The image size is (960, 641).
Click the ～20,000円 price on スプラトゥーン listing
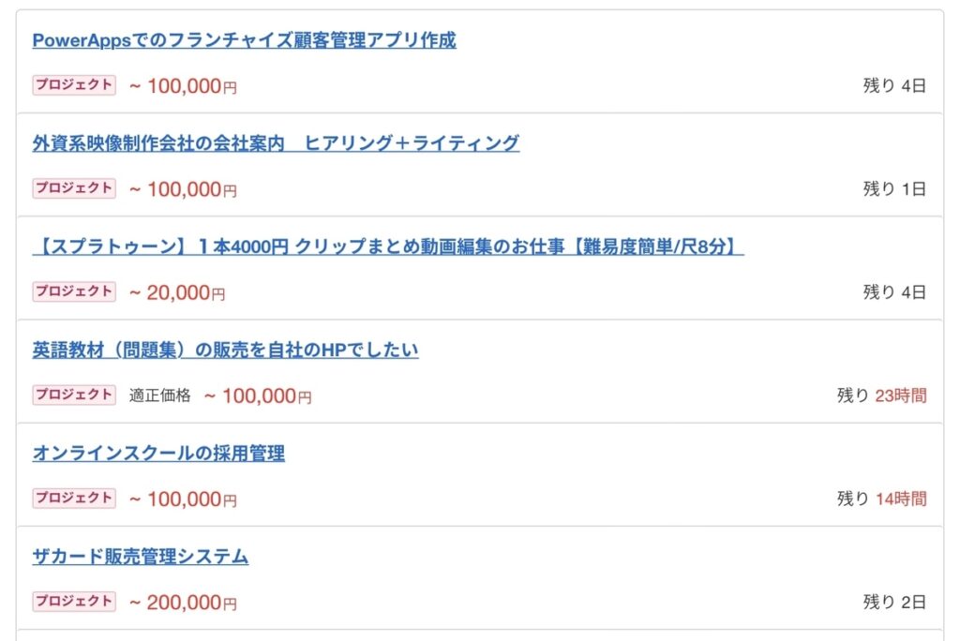pyautogui.click(x=177, y=292)
